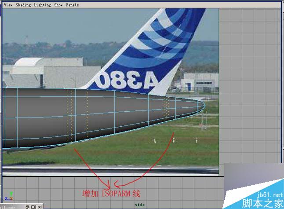Open the Show menu
Image resolution: width=284 pixels, height=209 pixels.
(x=58, y=5)
